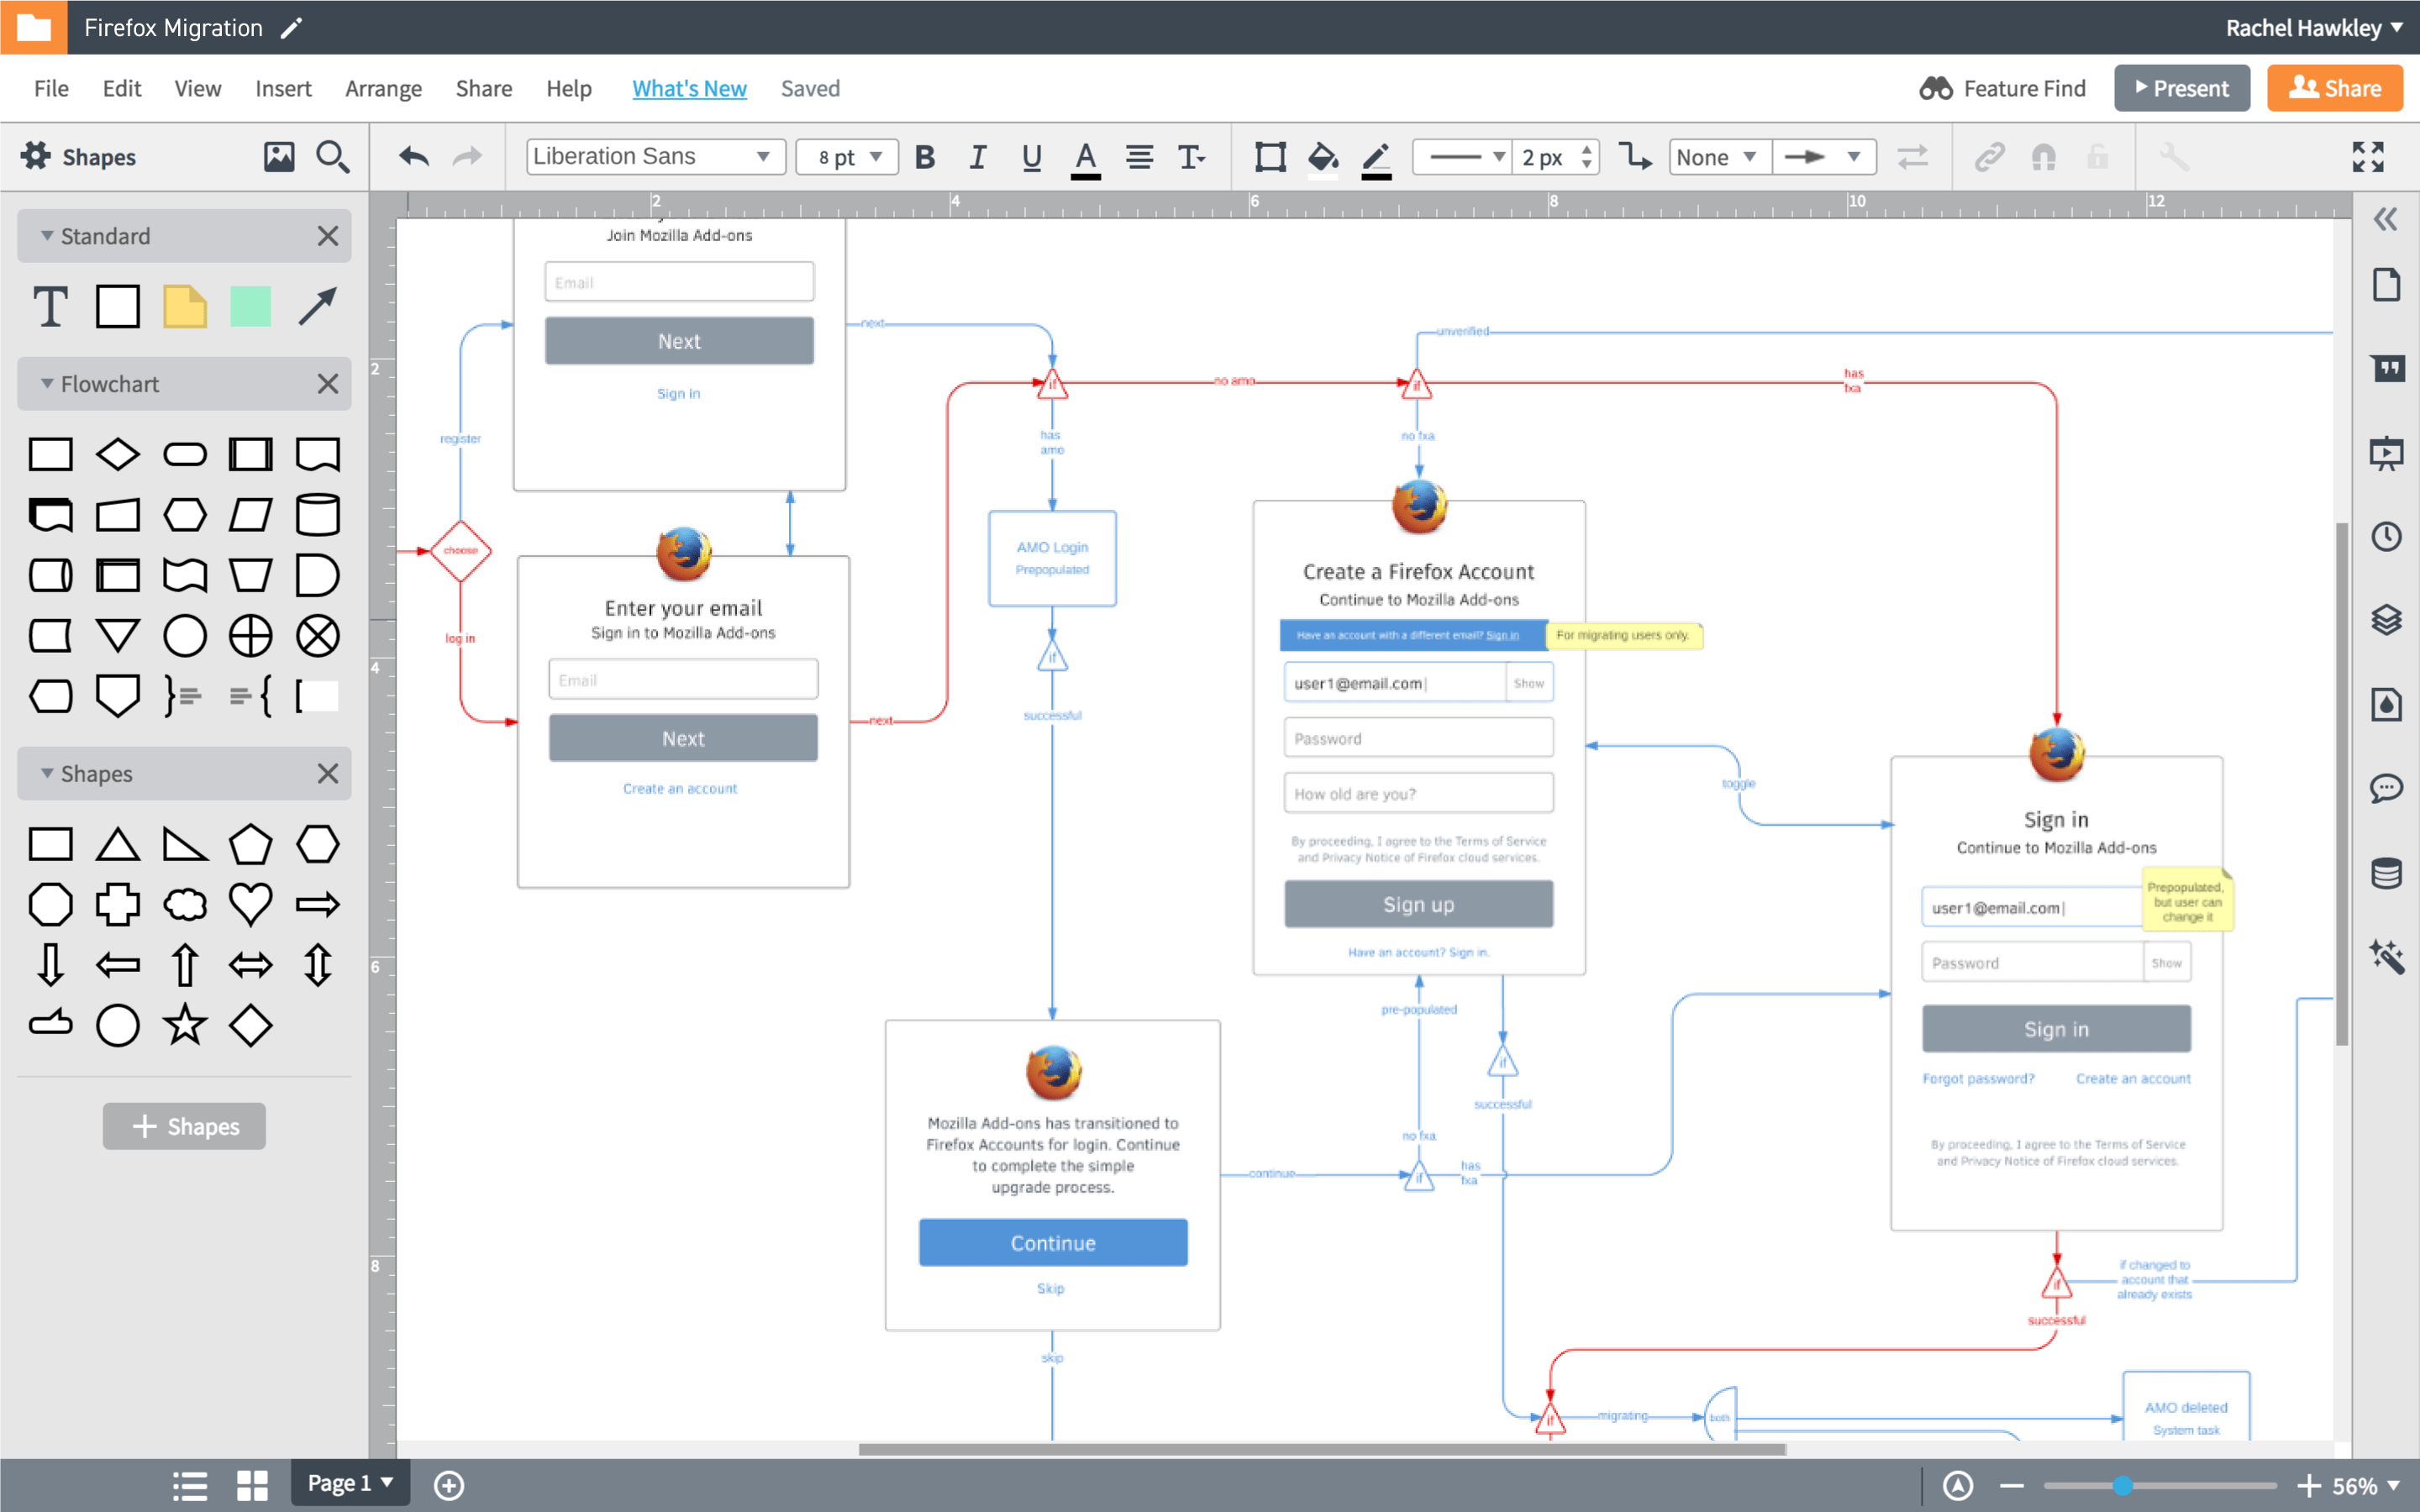Open the comments speech bubble icon
This screenshot has height=1512, width=2420.
pyautogui.click(x=2386, y=789)
